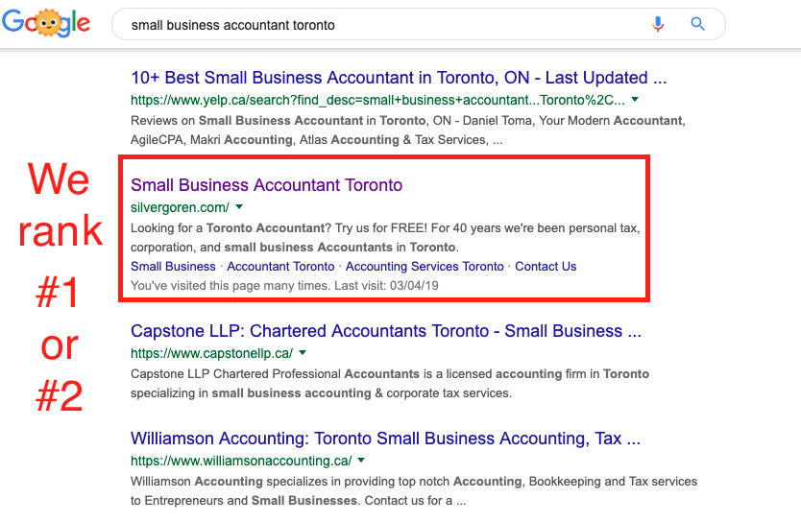Image resolution: width=801 pixels, height=522 pixels.
Task: Open the Williamson Accounting result title
Action: (385, 439)
